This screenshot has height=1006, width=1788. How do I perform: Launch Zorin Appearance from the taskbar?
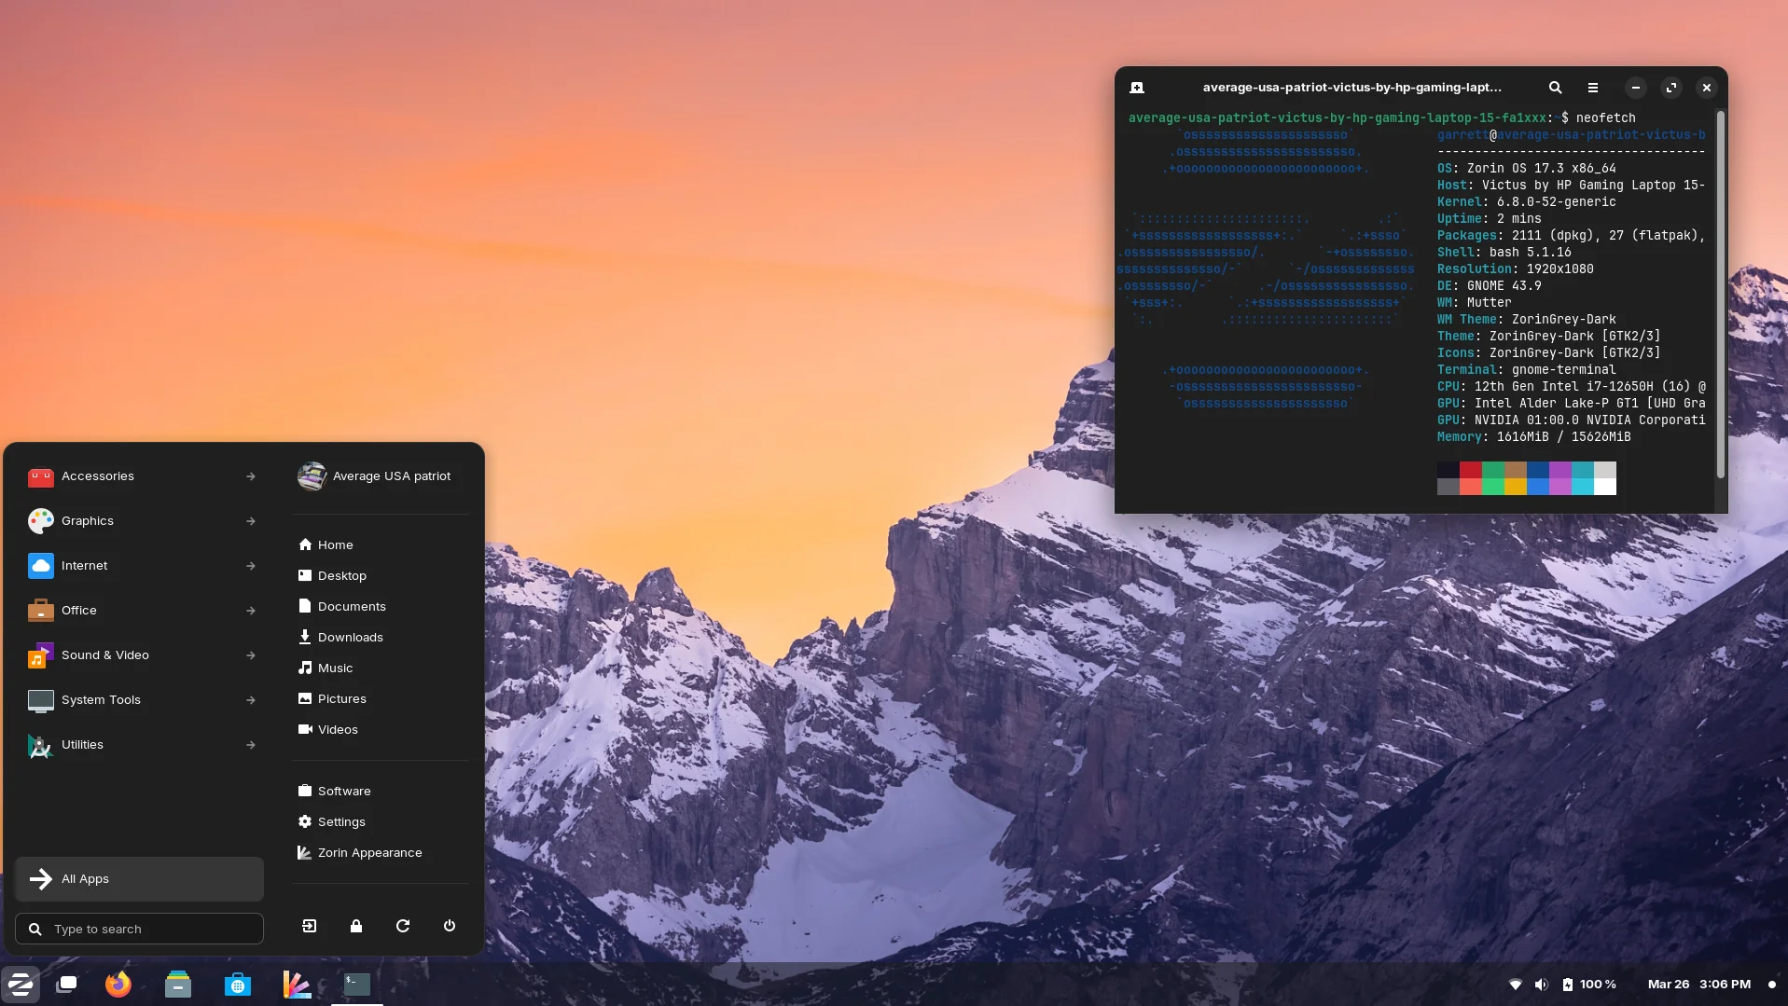pos(296,984)
